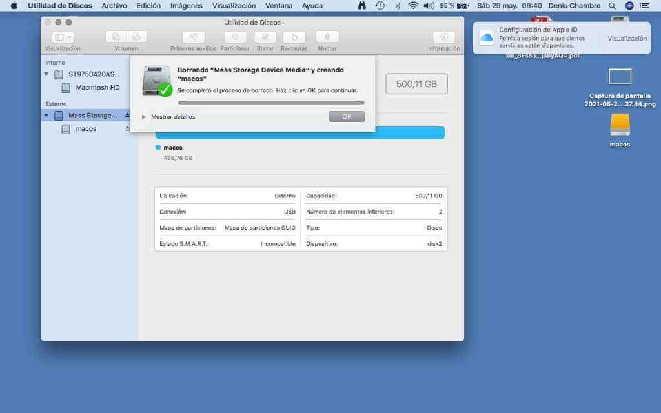
Task: Open Spotlight search in the menu bar
Action: tap(612, 6)
